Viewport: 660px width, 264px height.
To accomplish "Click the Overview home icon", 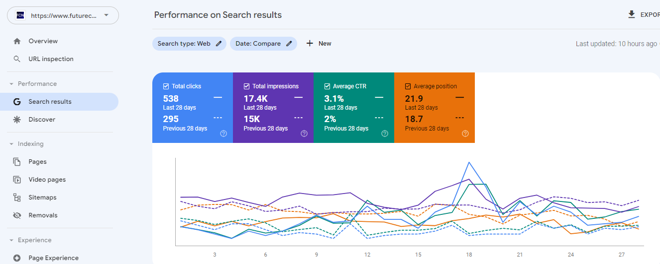I will 17,41.
